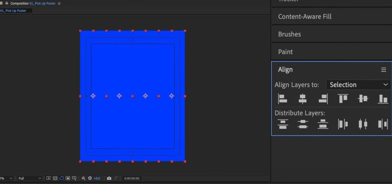This screenshot has width=392, height=184.
Task: Take a snapshot with the camera icon
Action: click(x=109, y=178)
